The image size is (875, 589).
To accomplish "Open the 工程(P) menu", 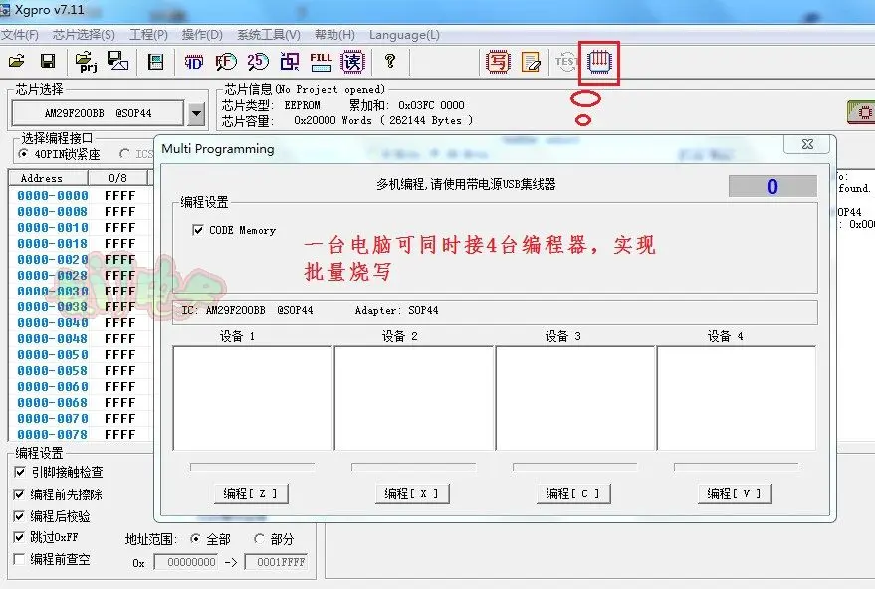I will pos(148,35).
